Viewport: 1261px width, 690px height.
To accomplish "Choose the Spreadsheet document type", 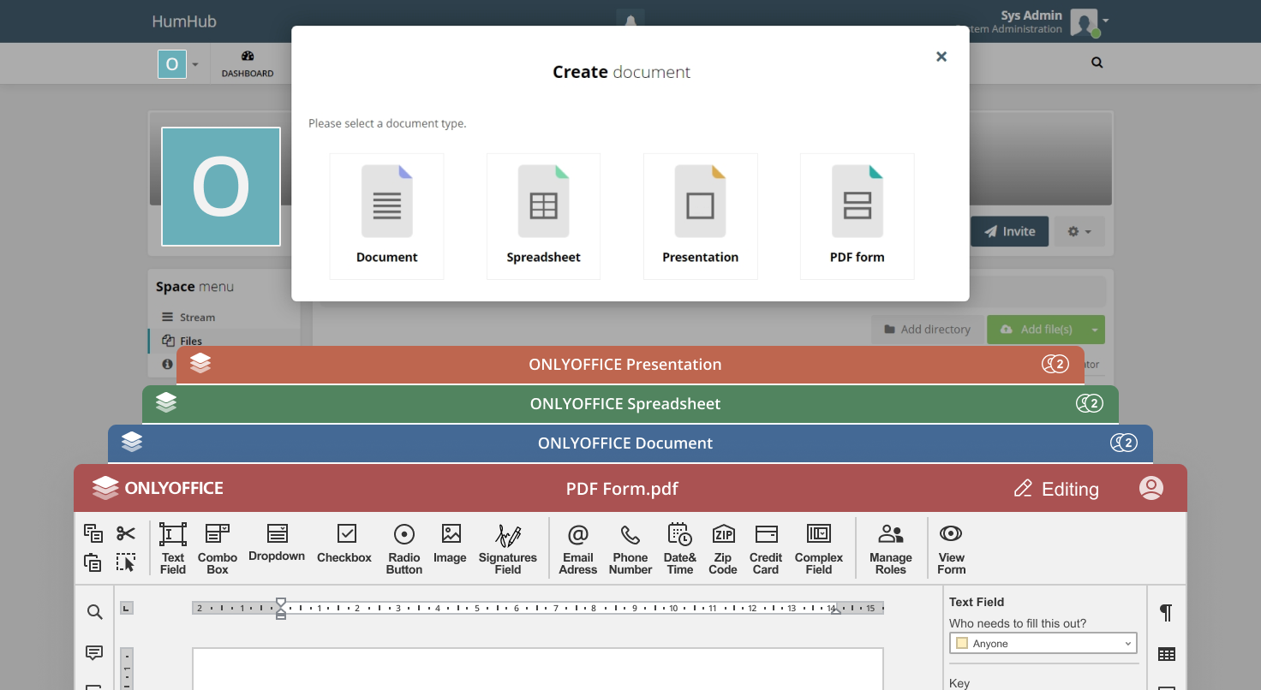I will (x=543, y=217).
